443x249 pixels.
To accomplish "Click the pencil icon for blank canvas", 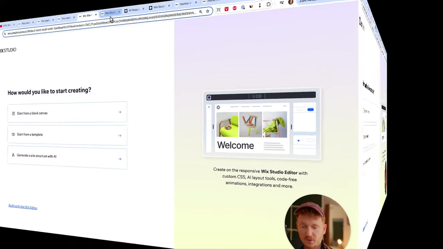I will point(13,113).
